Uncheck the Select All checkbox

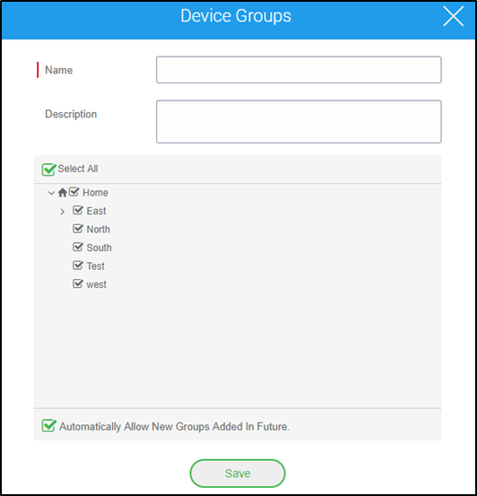click(x=48, y=170)
